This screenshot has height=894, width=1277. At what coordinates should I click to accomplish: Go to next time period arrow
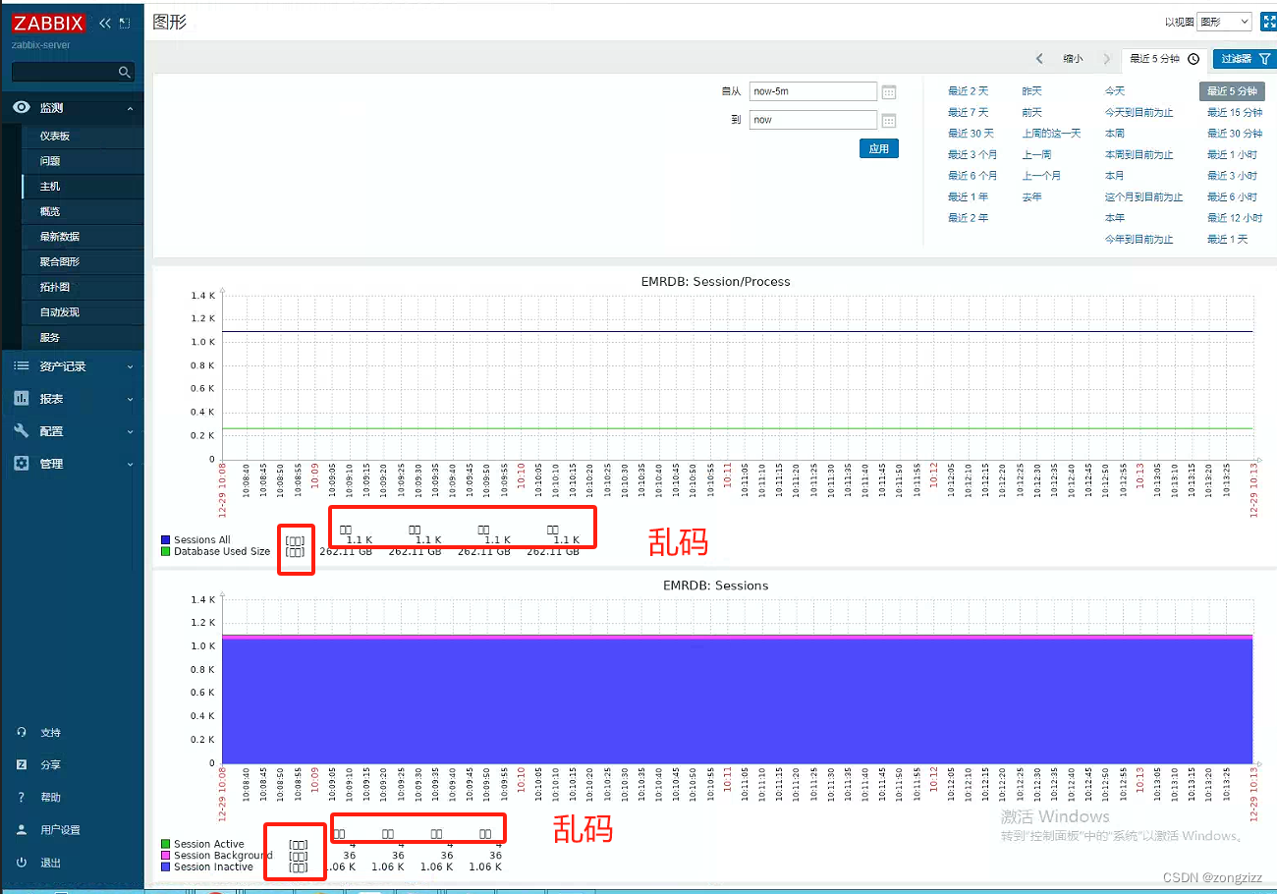[x=1107, y=59]
